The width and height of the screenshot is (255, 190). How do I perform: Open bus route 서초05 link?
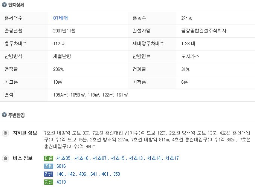(x=63, y=158)
